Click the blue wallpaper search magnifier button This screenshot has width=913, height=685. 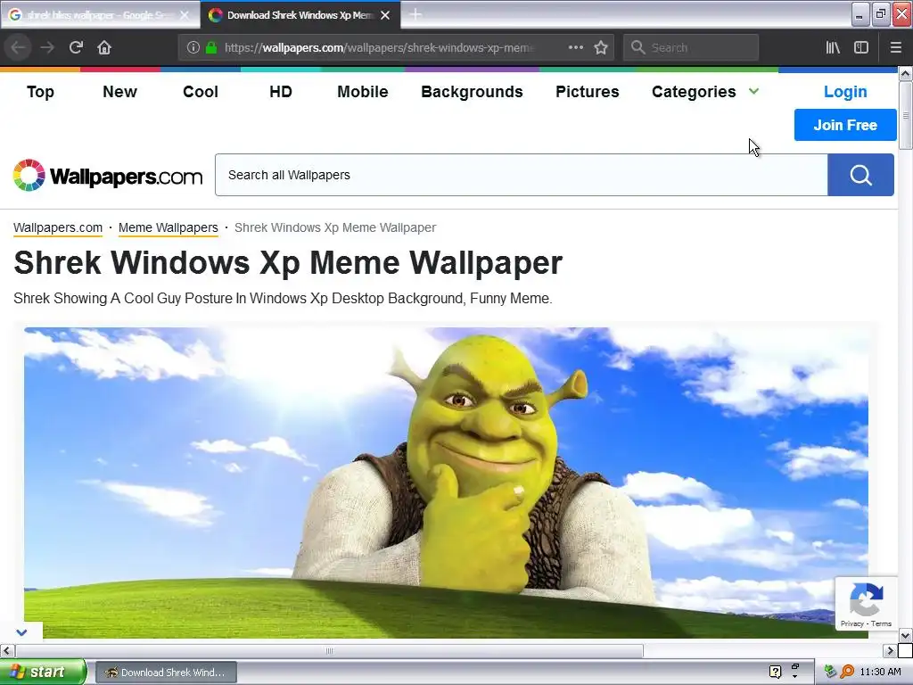tap(860, 175)
